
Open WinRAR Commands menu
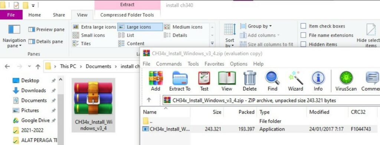click(x=169, y=64)
